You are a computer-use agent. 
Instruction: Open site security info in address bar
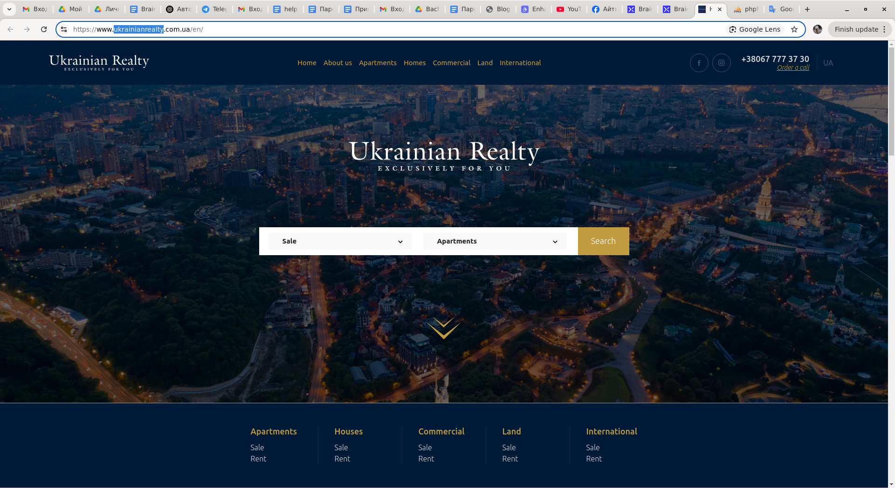pyautogui.click(x=63, y=29)
